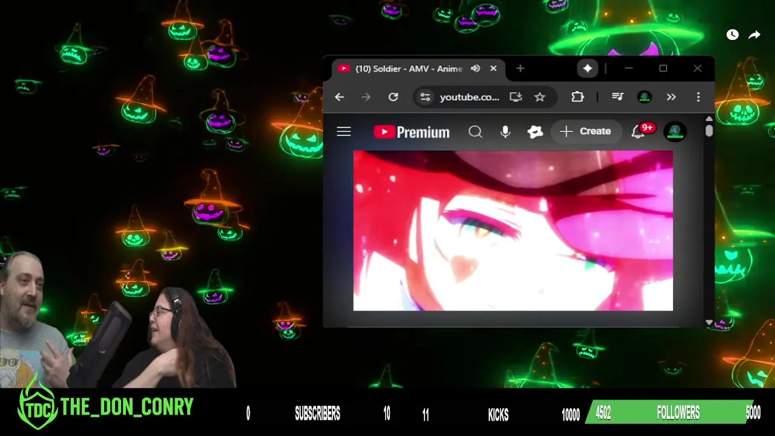
Task: Maximize the browser window
Action: click(663, 68)
